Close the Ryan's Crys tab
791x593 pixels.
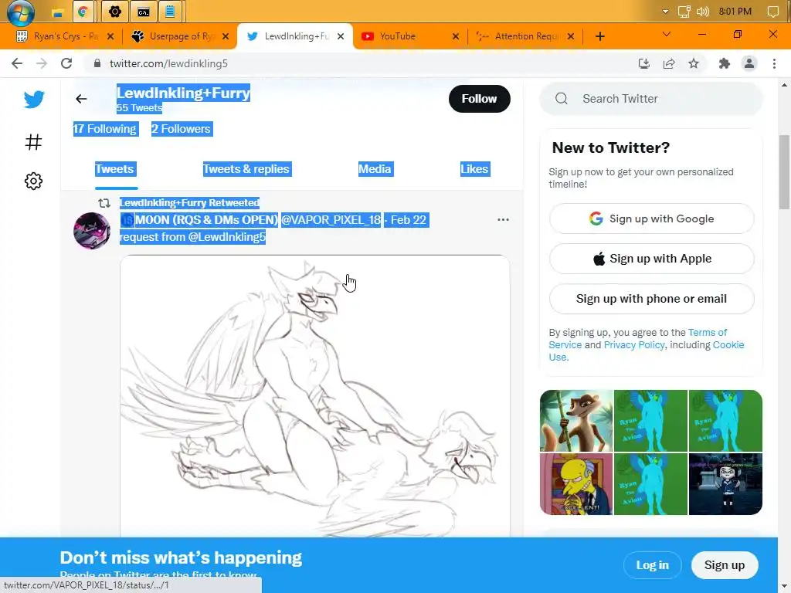[110, 36]
